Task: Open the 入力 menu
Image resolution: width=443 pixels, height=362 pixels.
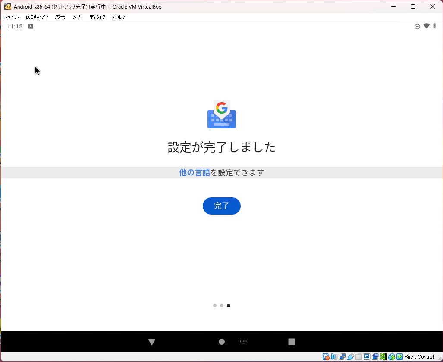Action: tap(77, 17)
